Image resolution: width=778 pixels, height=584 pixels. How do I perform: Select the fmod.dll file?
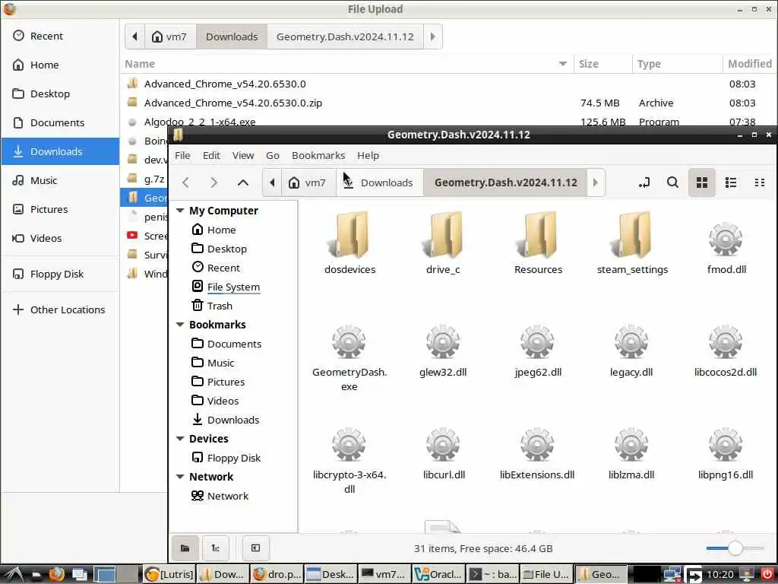(x=726, y=247)
